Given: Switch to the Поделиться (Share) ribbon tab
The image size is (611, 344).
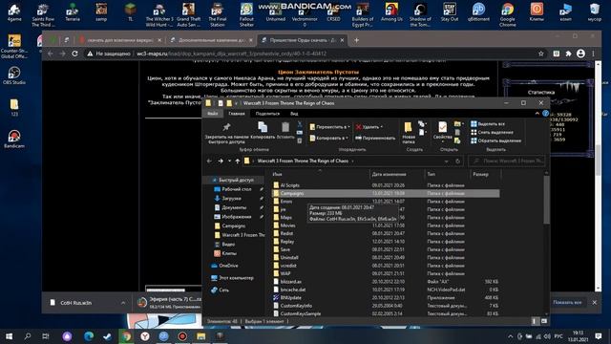Looking at the screenshot, I should (267, 114).
